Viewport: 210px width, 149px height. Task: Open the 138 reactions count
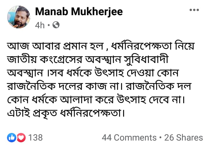(36, 137)
